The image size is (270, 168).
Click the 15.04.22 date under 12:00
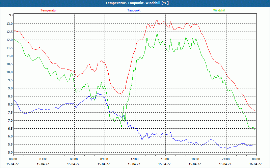134,164
